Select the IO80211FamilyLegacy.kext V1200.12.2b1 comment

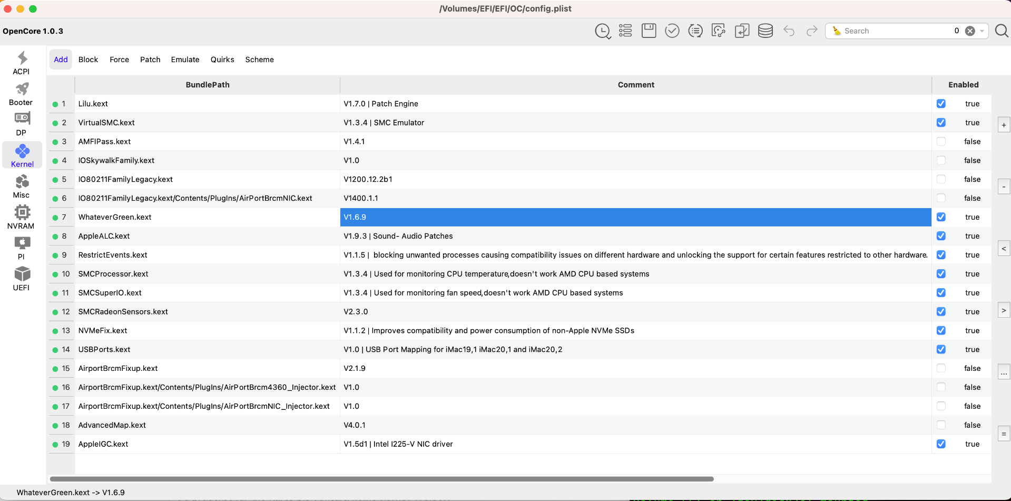pyautogui.click(x=636, y=180)
